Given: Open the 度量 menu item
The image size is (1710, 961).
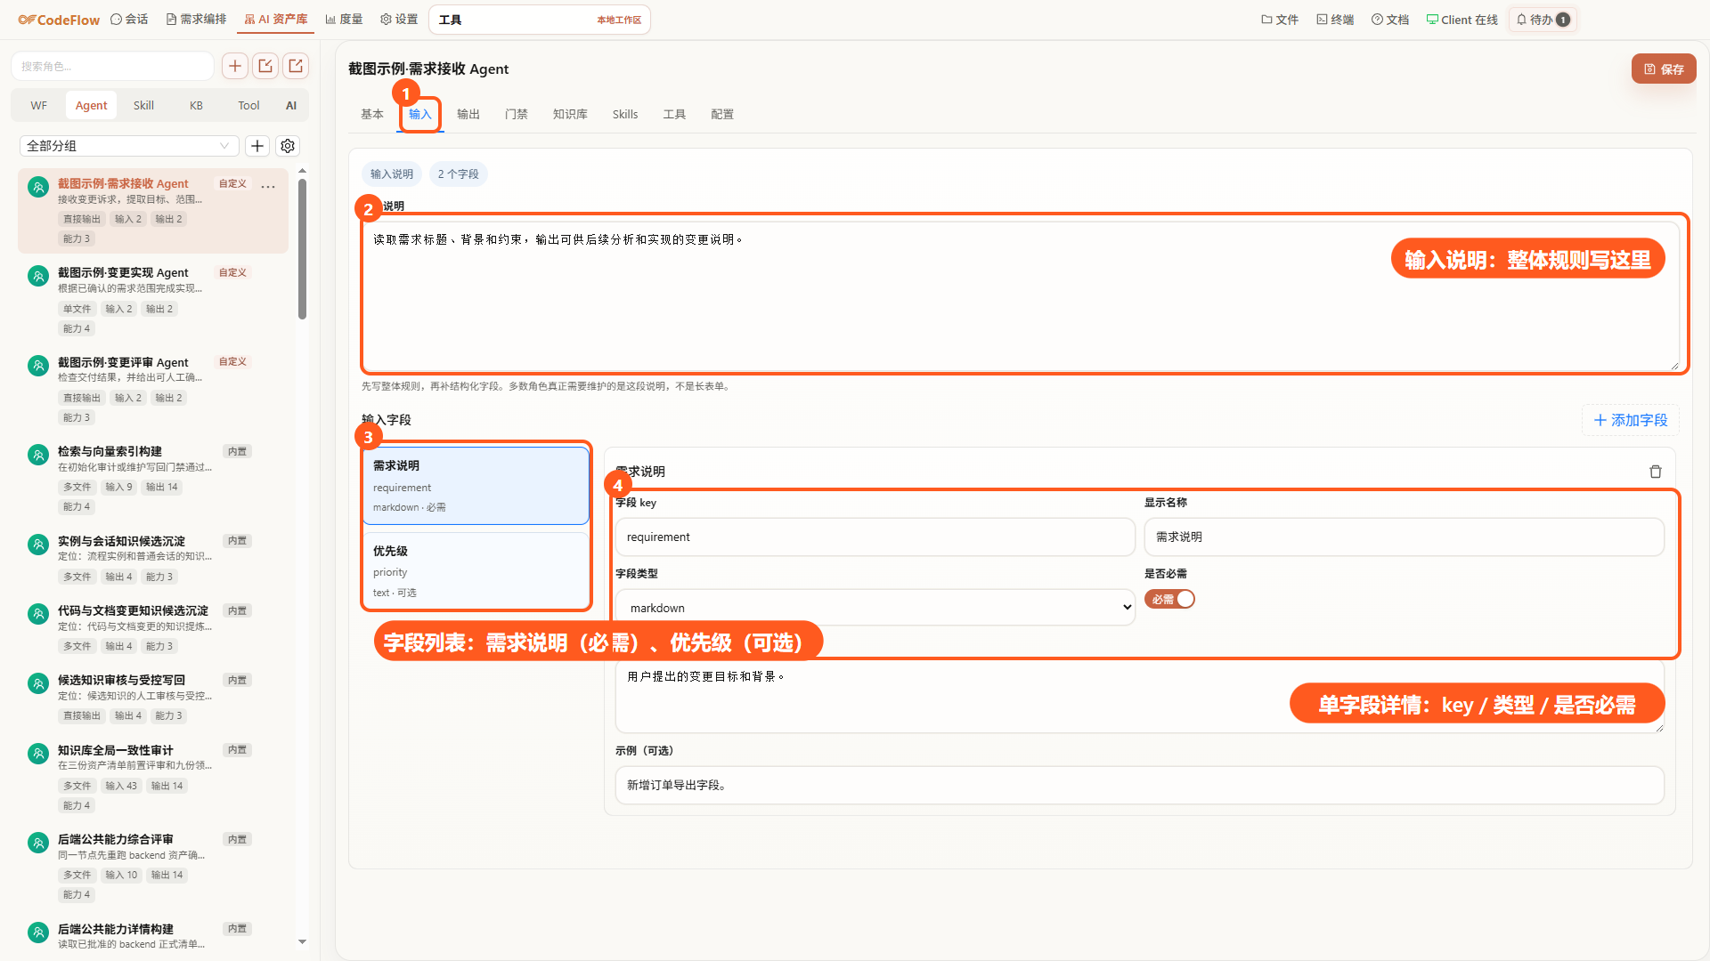Looking at the screenshot, I should 344,20.
